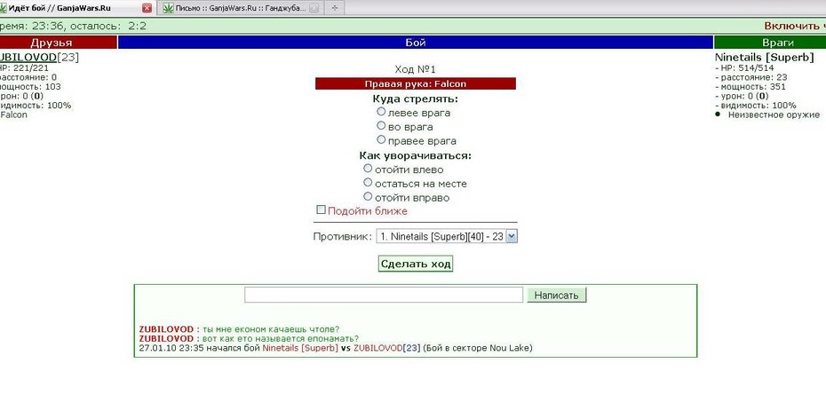Viewport: 826px width, 395px height.
Task: Click the 'Ход №1' turn label
Action: click(x=416, y=69)
